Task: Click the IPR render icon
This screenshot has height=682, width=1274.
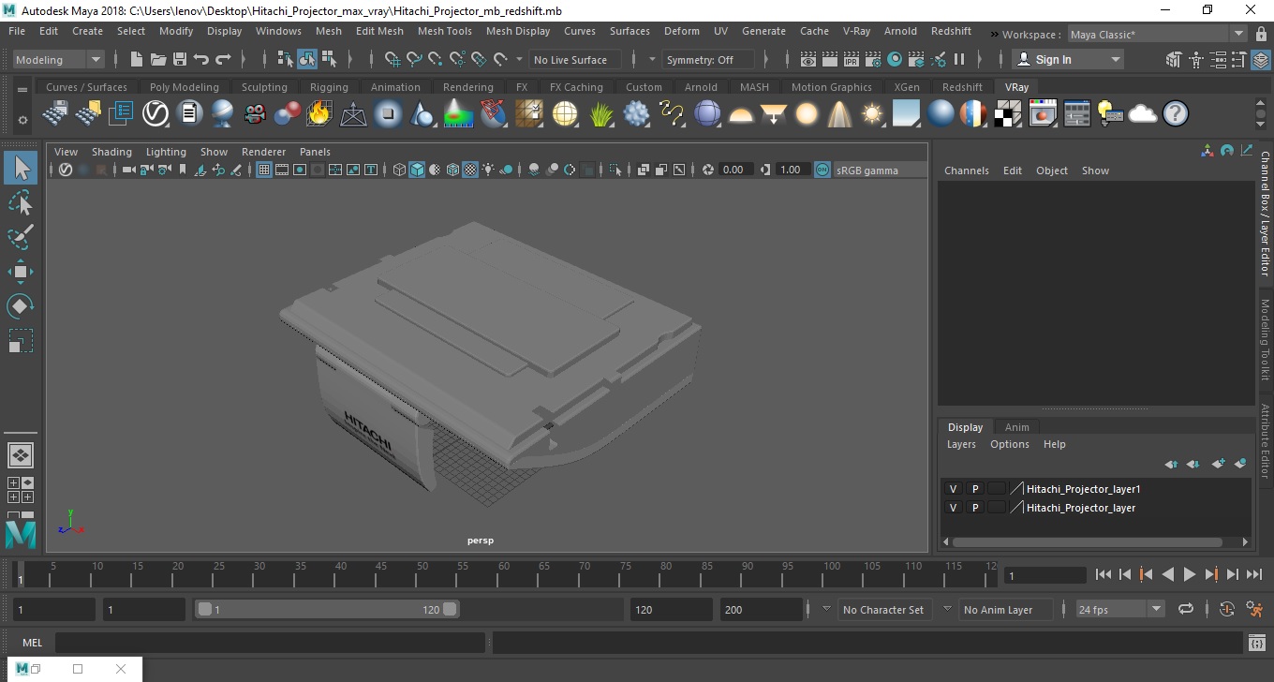Action: click(852, 59)
